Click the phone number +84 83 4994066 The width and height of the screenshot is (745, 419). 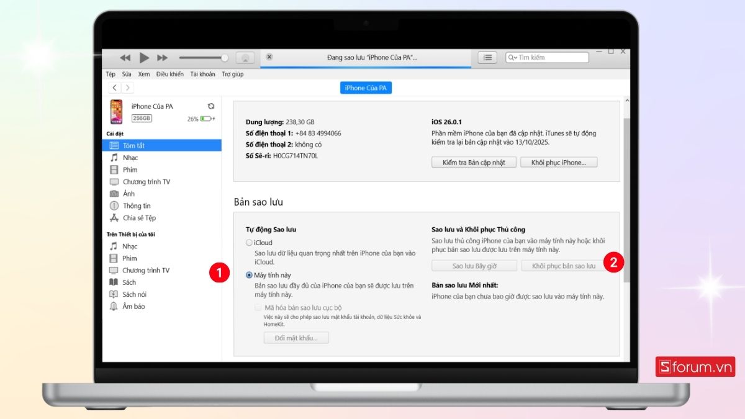pos(317,133)
